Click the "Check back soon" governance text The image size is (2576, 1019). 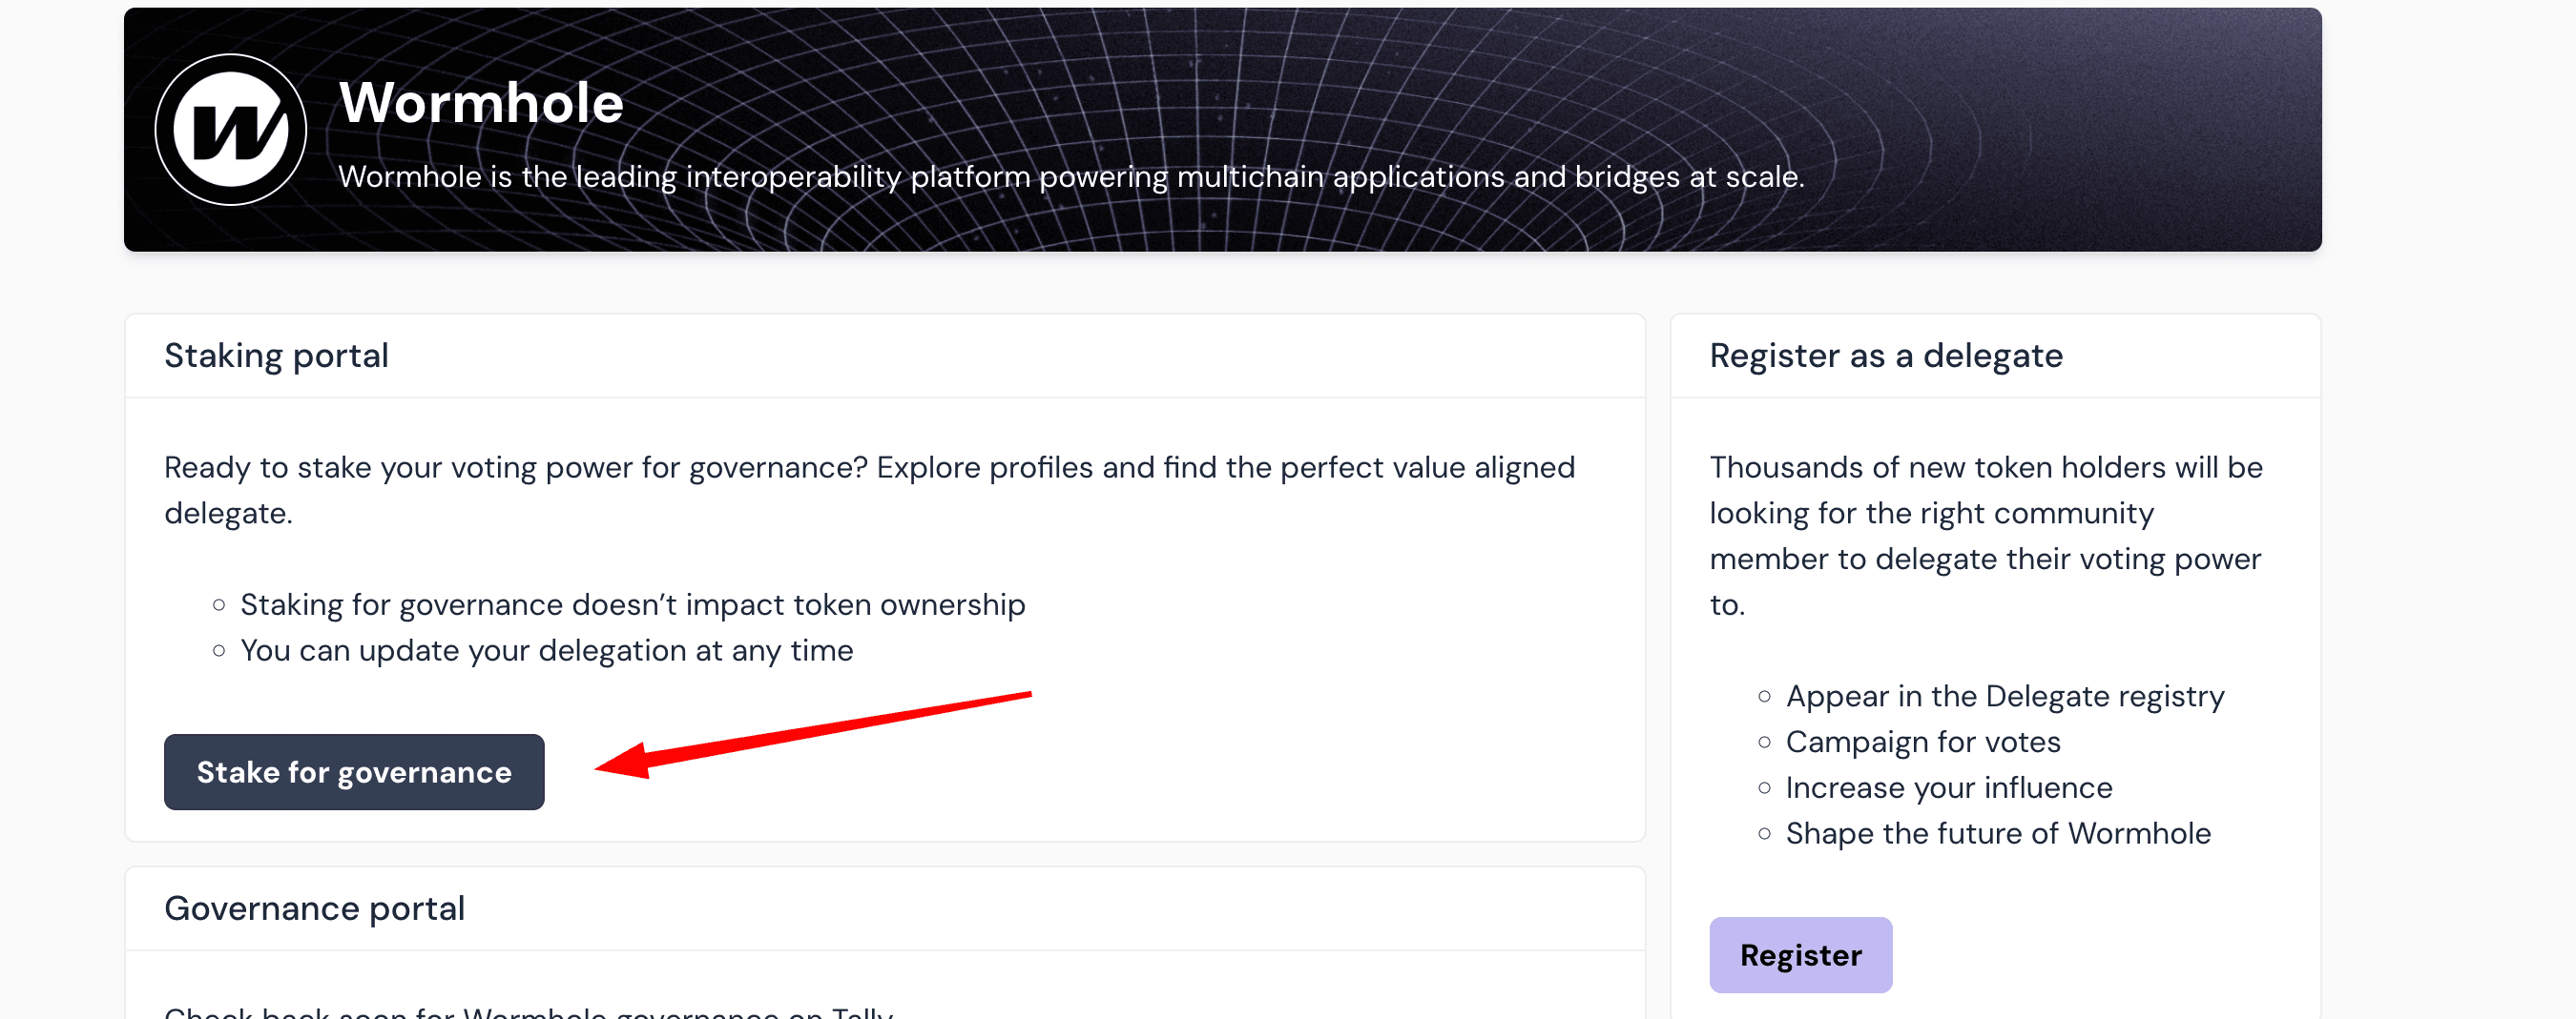coord(528,1011)
